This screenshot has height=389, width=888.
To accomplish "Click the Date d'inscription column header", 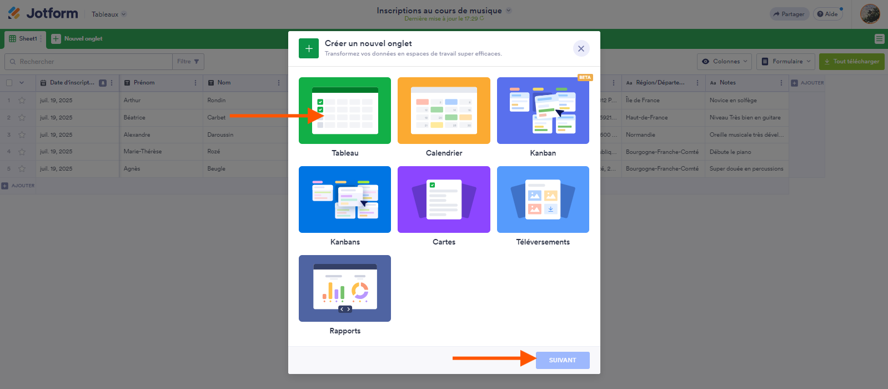I will click(x=78, y=83).
